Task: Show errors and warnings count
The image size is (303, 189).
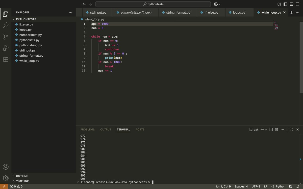Action: pos(16,186)
